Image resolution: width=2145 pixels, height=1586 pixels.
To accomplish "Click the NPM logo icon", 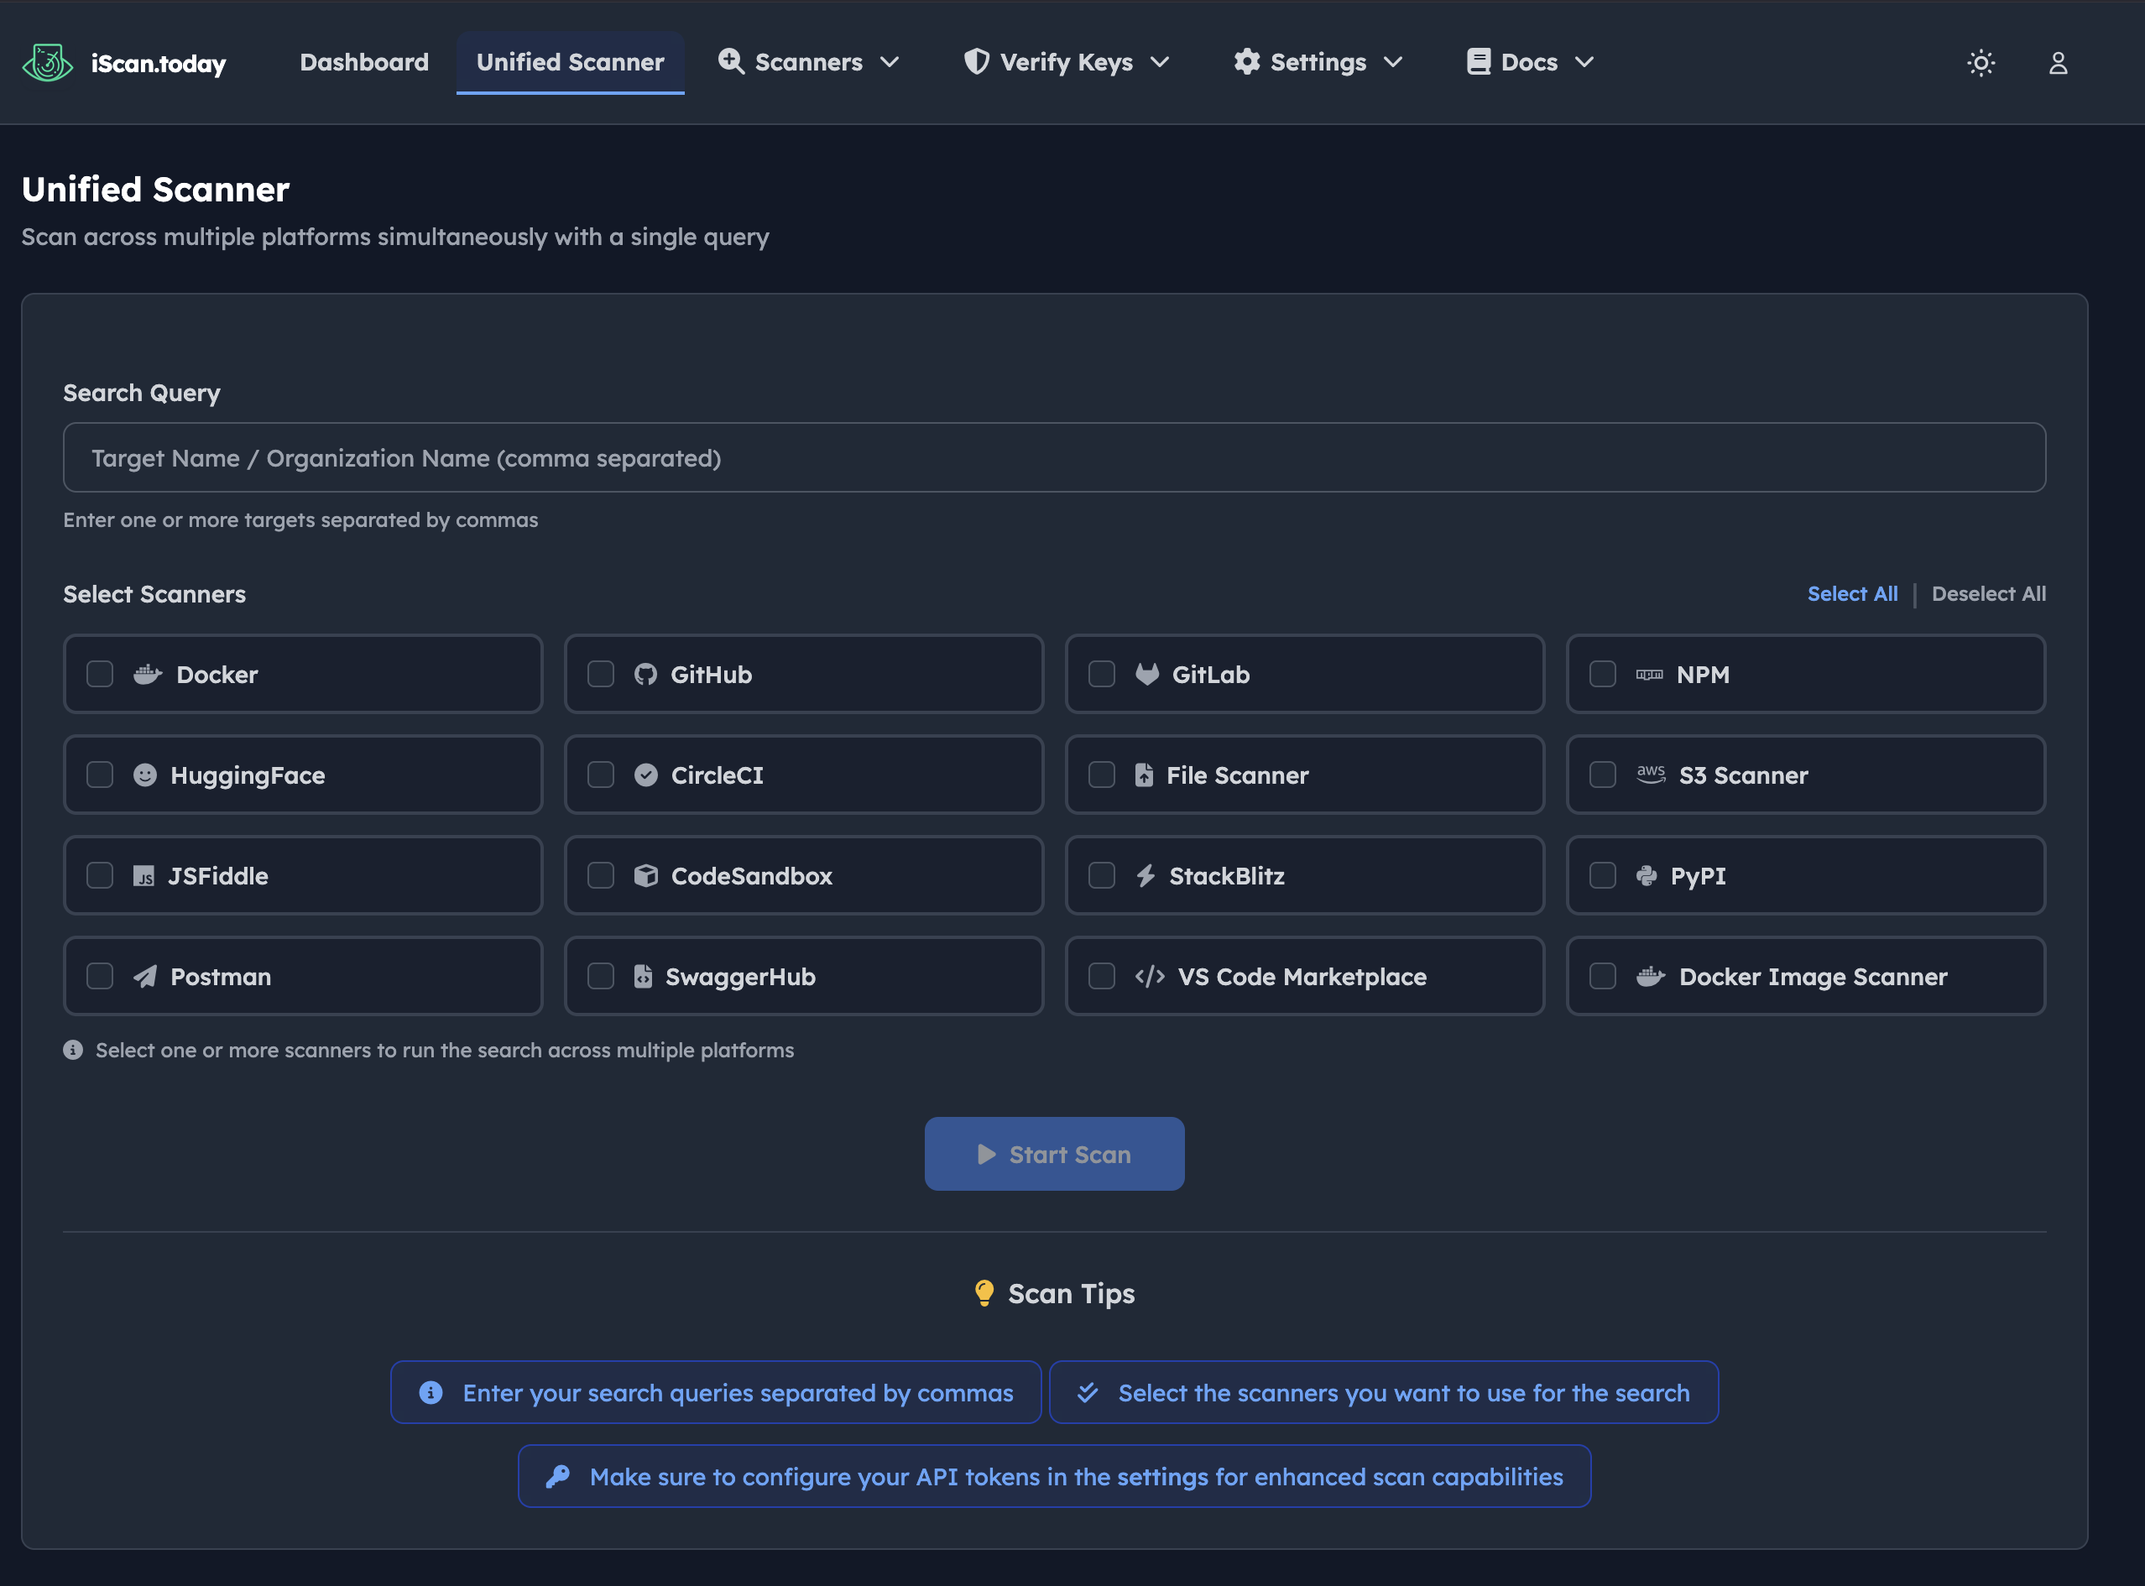I will [1648, 674].
